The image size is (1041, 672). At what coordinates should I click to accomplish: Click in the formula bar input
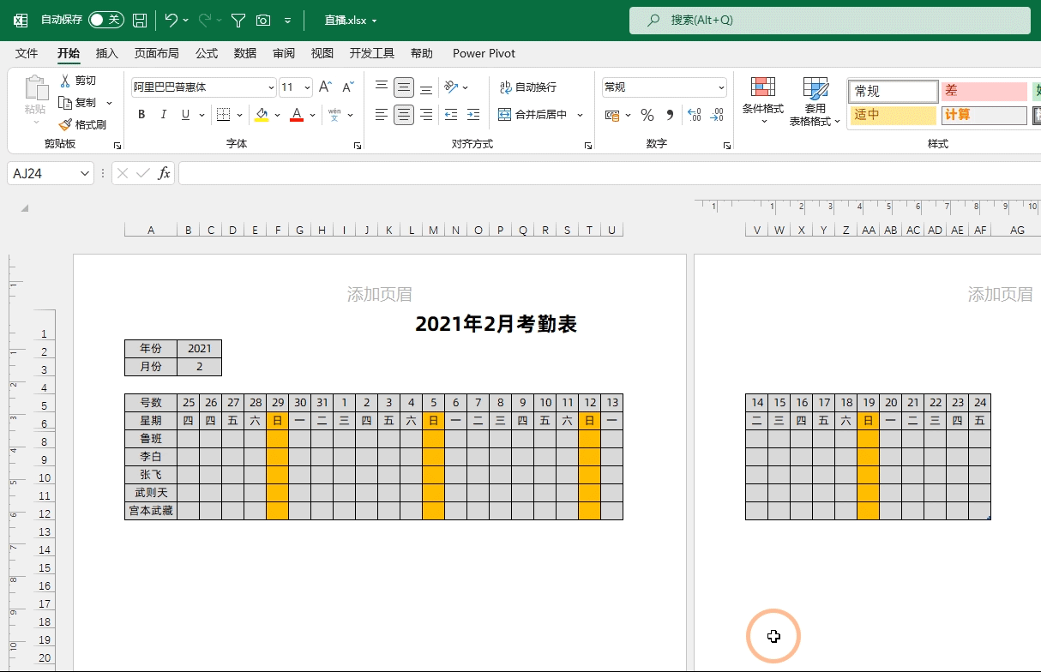click(609, 173)
